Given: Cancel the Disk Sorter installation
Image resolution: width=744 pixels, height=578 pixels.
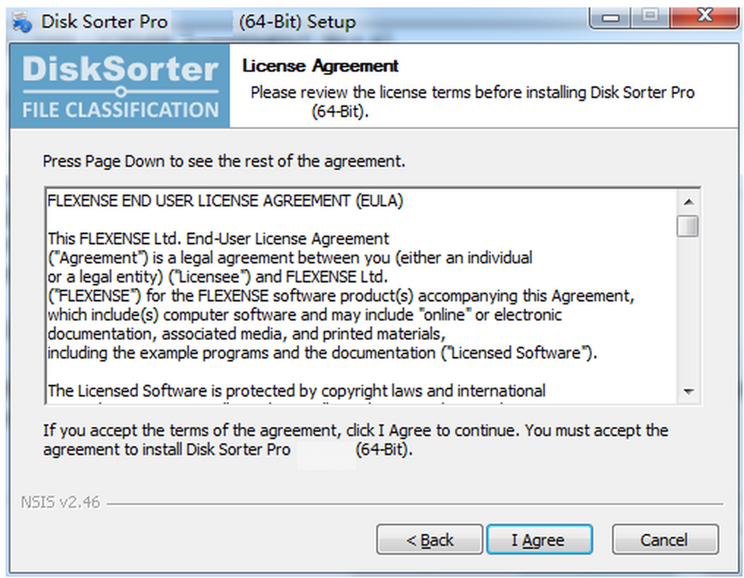Looking at the screenshot, I should pos(665,539).
